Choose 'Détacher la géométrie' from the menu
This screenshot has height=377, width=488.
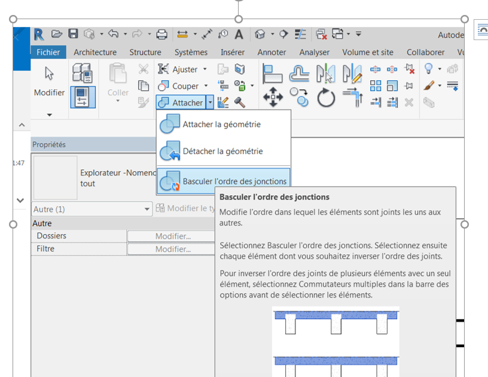pyautogui.click(x=222, y=151)
